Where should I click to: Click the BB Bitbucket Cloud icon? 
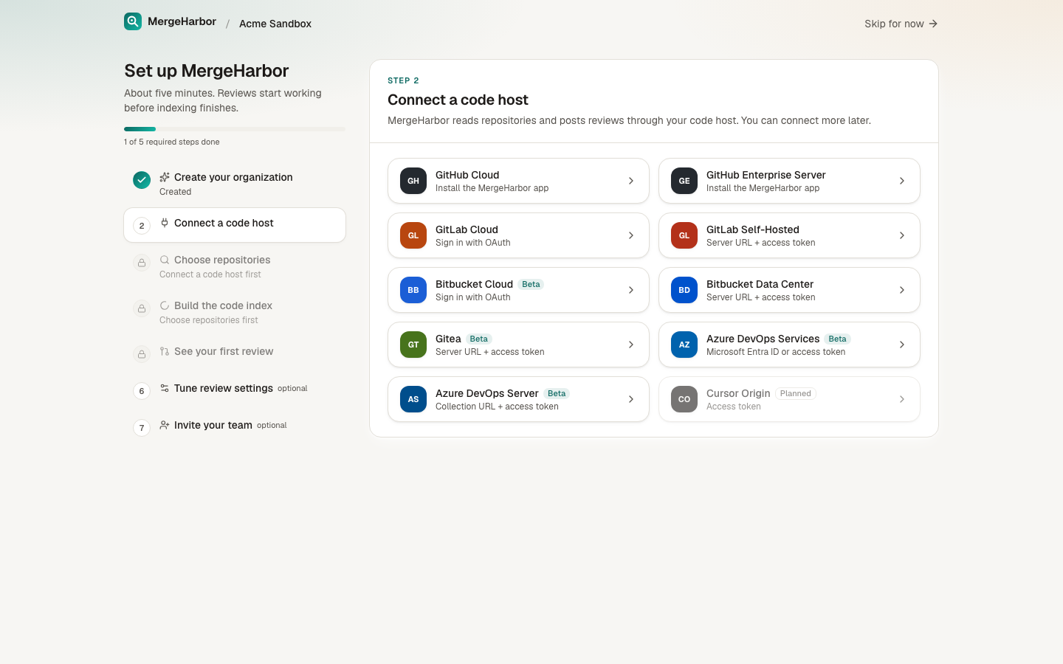pos(413,290)
